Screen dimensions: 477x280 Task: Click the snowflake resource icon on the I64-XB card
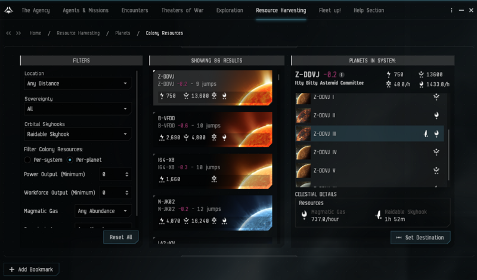point(214,179)
